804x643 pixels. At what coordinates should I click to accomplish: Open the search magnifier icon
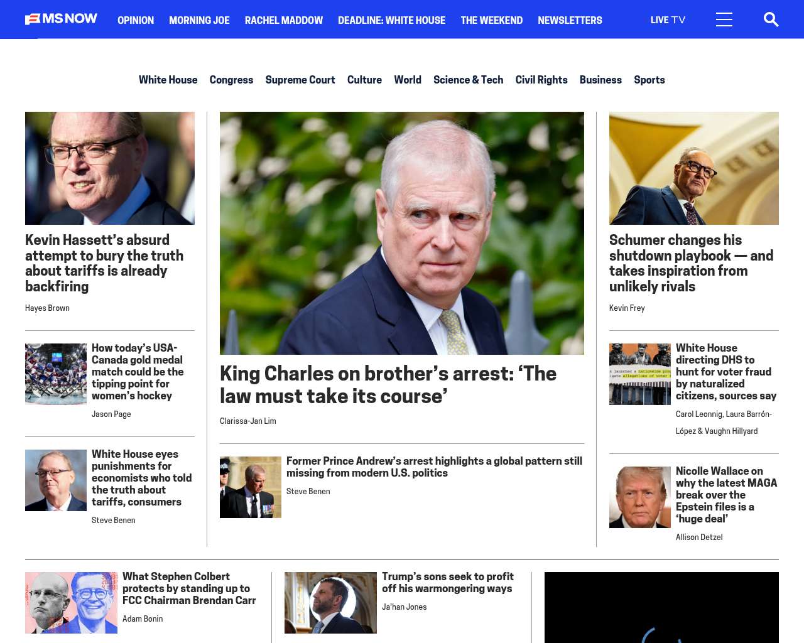pyautogui.click(x=771, y=19)
